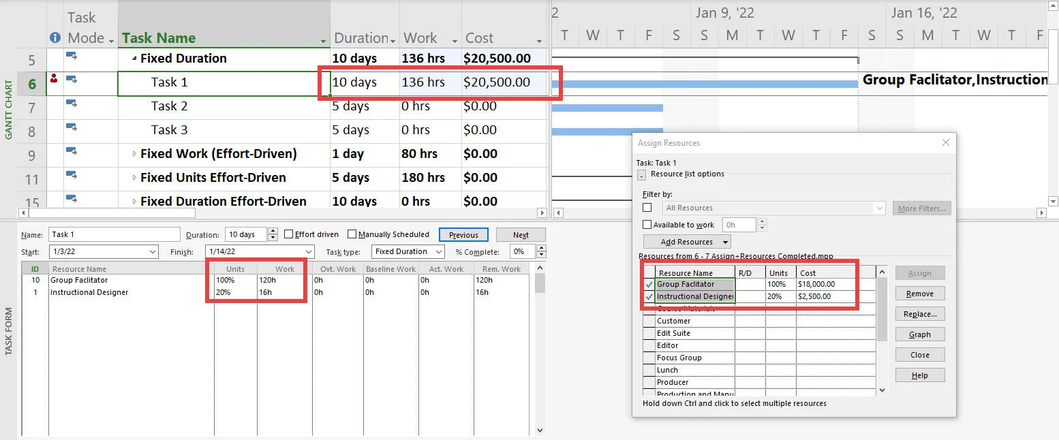The image size is (1059, 440).
Task: Enable the Available to work checkbox
Action: [x=647, y=225]
